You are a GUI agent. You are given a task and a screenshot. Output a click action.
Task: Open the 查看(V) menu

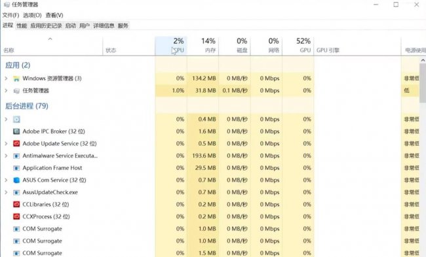(54, 15)
